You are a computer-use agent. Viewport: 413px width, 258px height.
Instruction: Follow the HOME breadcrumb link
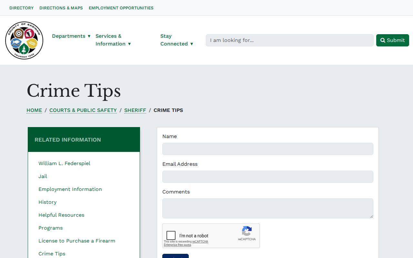click(34, 110)
